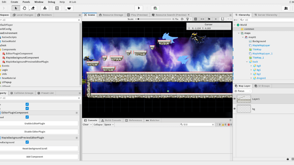Choose the eraser tool
Image resolution: width=294 pixels, height=165 pixels.
coord(33,8)
